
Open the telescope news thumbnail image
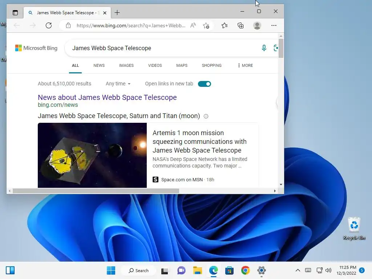(x=92, y=155)
